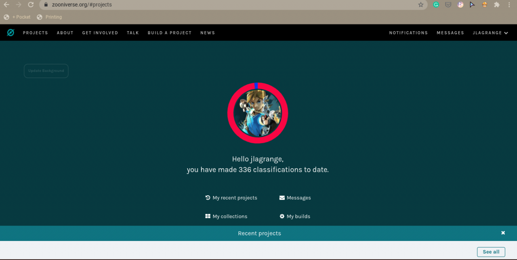Image resolution: width=517 pixels, height=260 pixels.
Task: Click the 'Recent projects' panel heading
Action: (x=259, y=233)
